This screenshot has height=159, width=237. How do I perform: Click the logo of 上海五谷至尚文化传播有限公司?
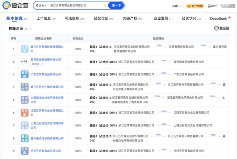[x=24, y=125]
